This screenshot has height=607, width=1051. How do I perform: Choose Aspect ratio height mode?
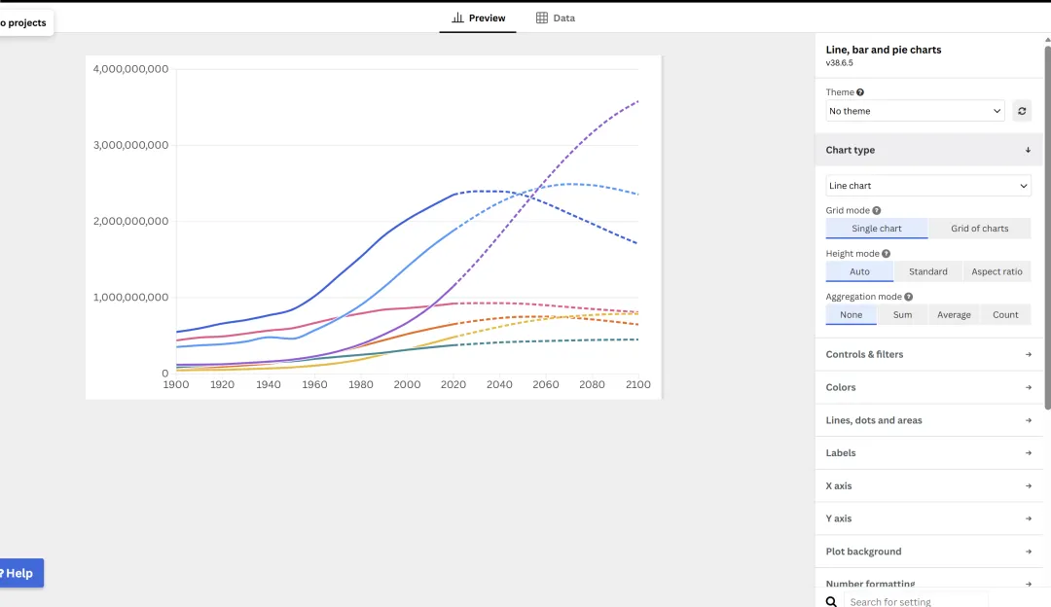tap(997, 271)
